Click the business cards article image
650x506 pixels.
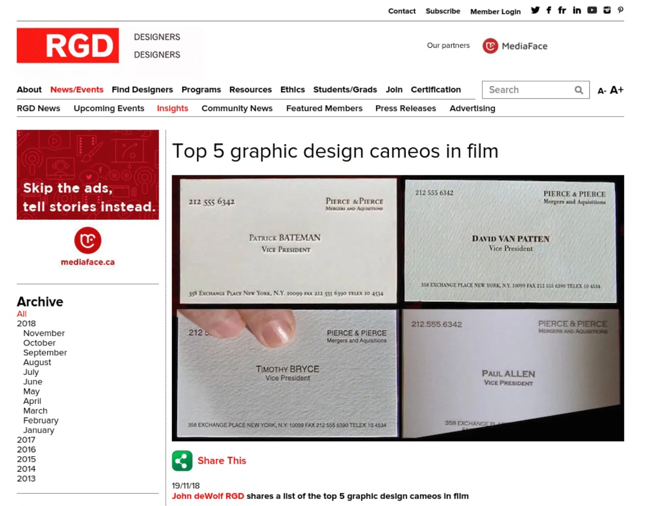tap(398, 308)
